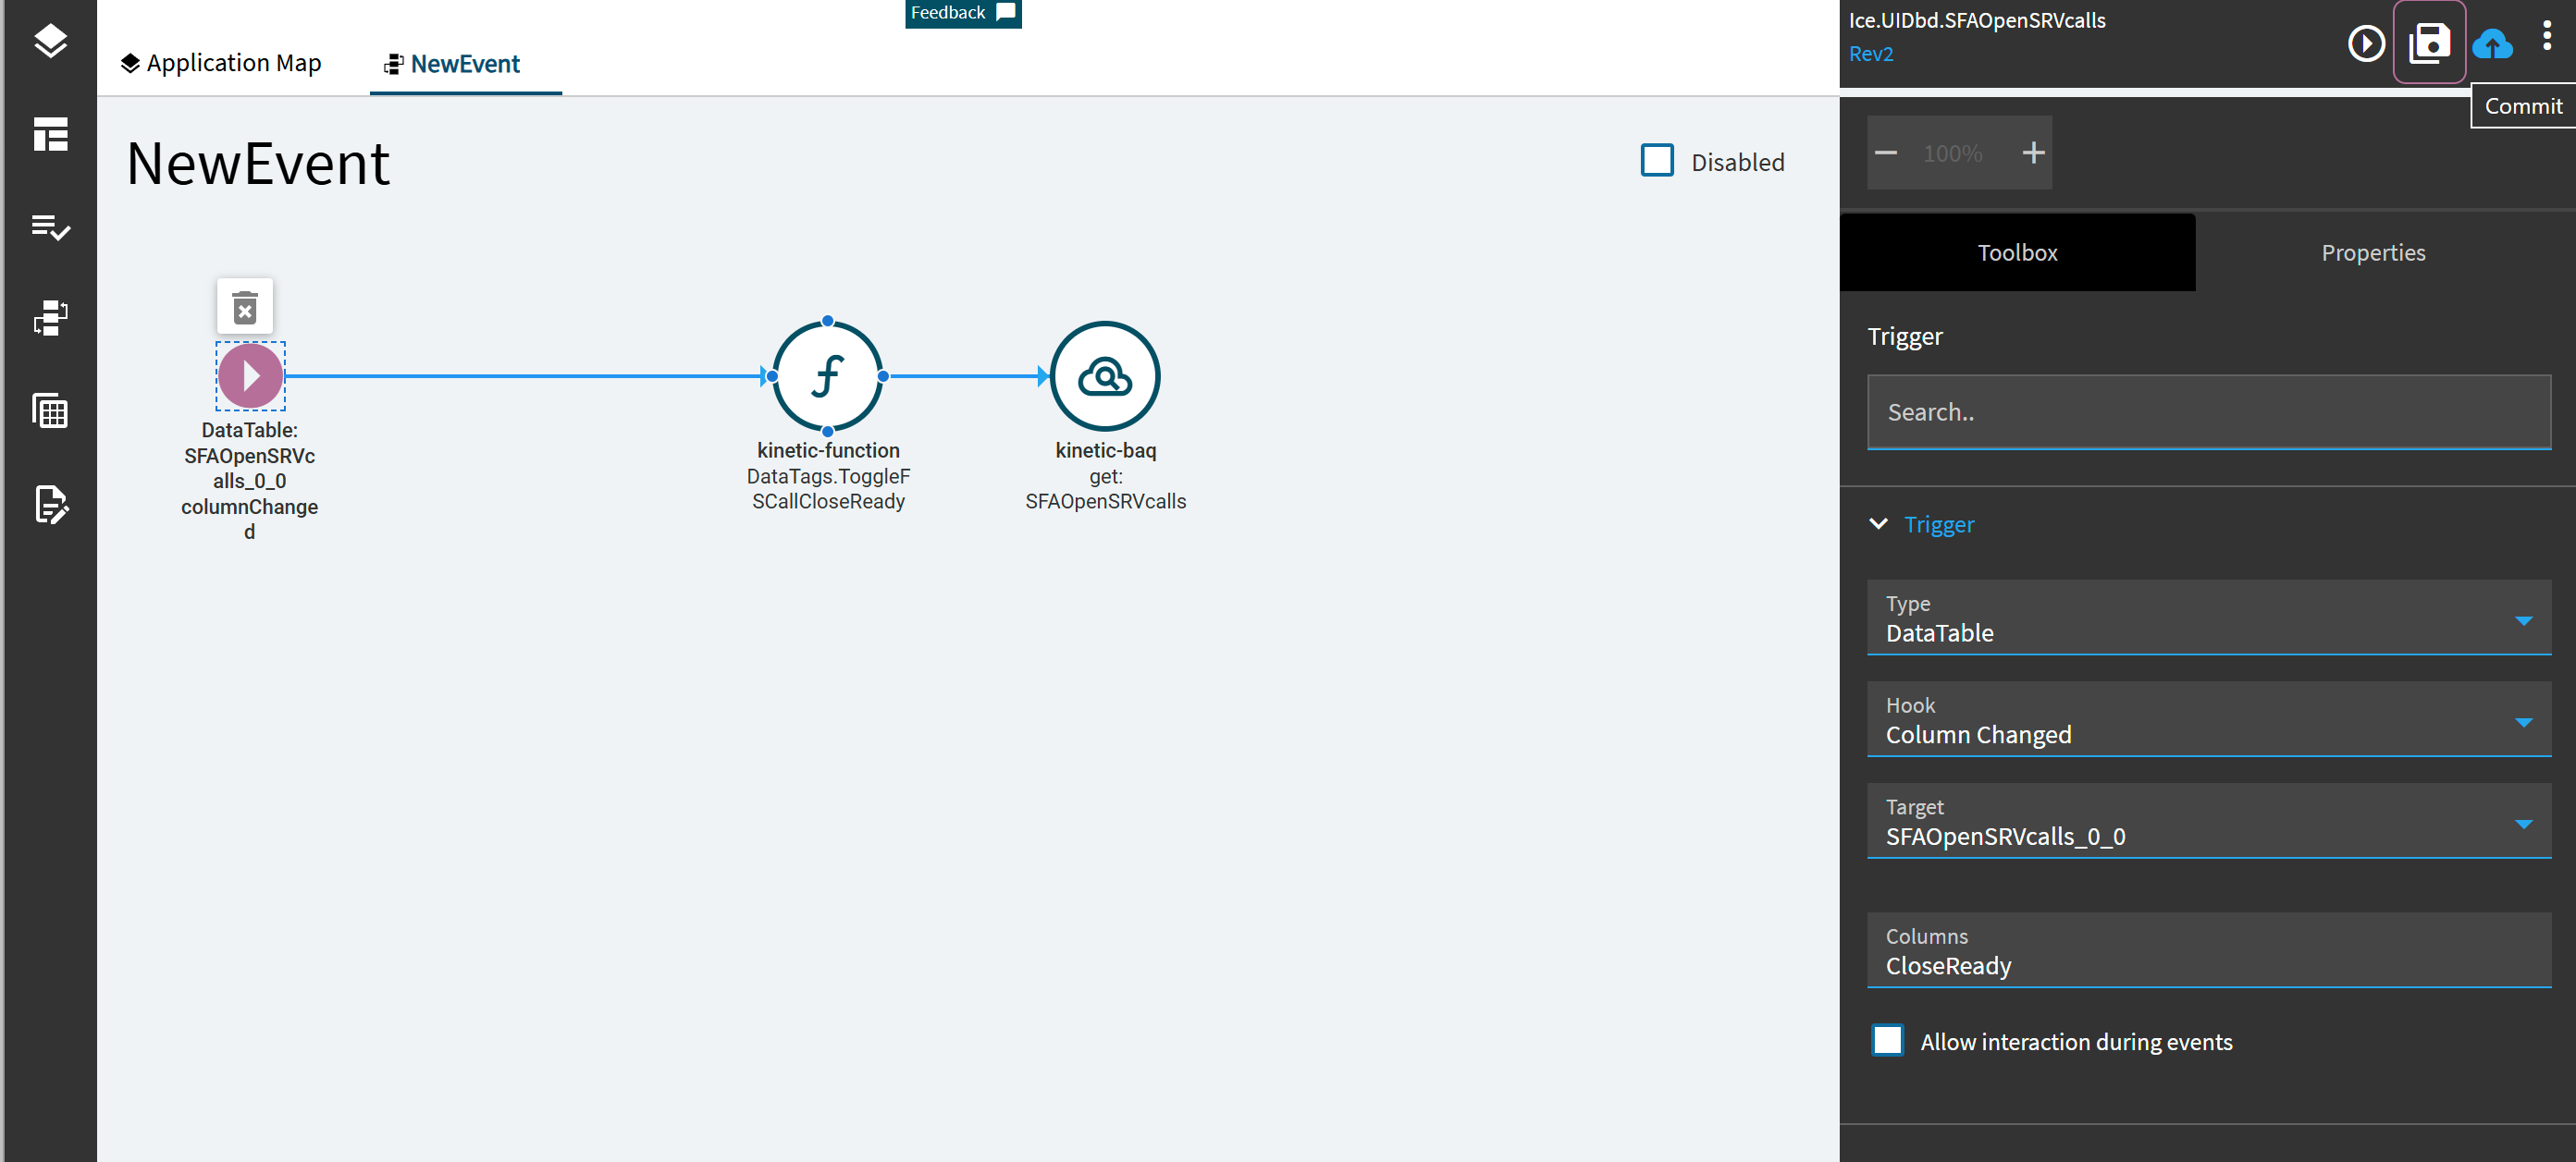Click the data grid icon in sidebar

[50, 410]
